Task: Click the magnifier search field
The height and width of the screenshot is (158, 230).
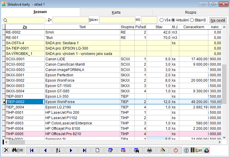Action: pos(24,20)
